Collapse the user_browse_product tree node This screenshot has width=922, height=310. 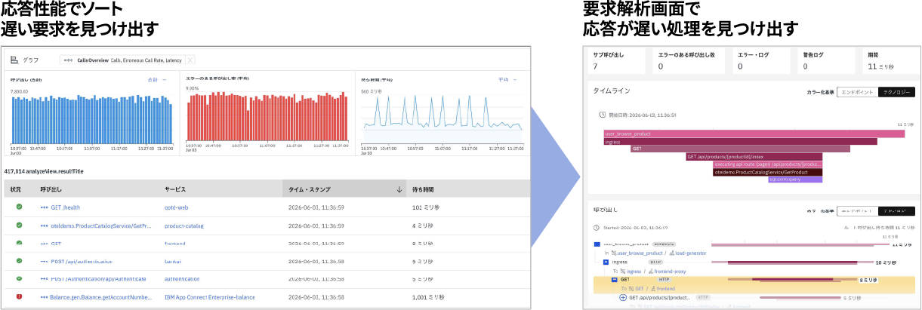click(597, 244)
